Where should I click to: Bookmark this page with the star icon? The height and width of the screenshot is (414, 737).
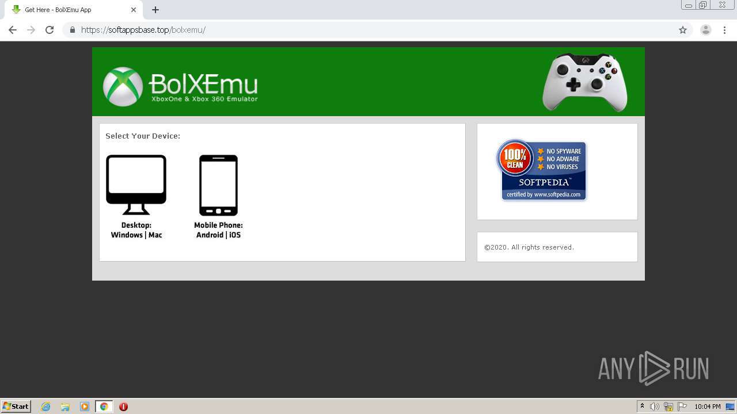683,30
